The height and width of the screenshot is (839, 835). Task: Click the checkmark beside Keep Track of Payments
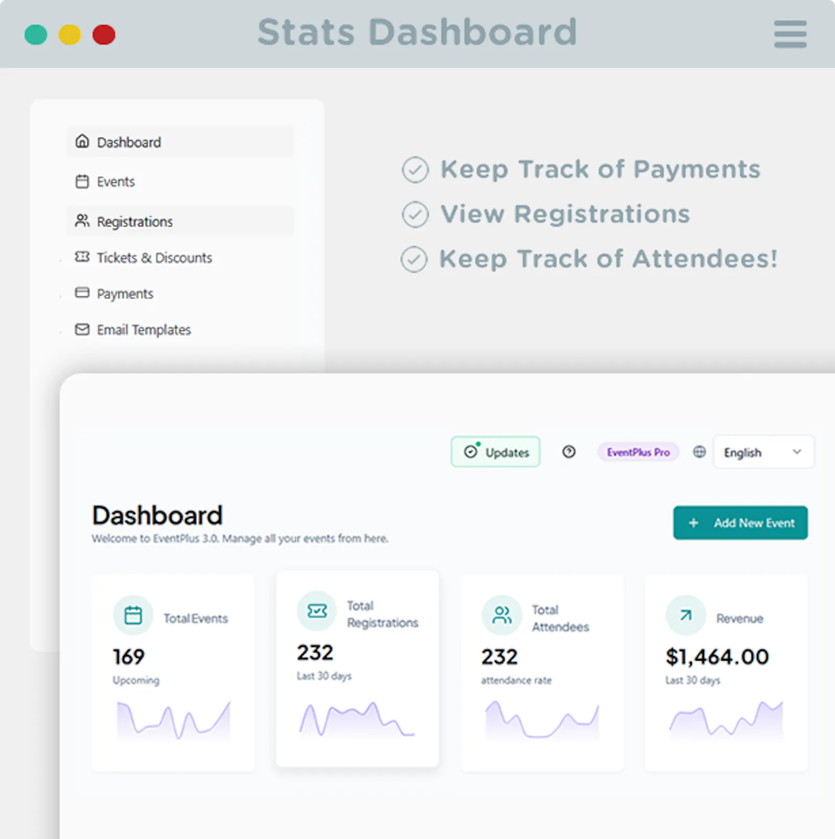[415, 170]
